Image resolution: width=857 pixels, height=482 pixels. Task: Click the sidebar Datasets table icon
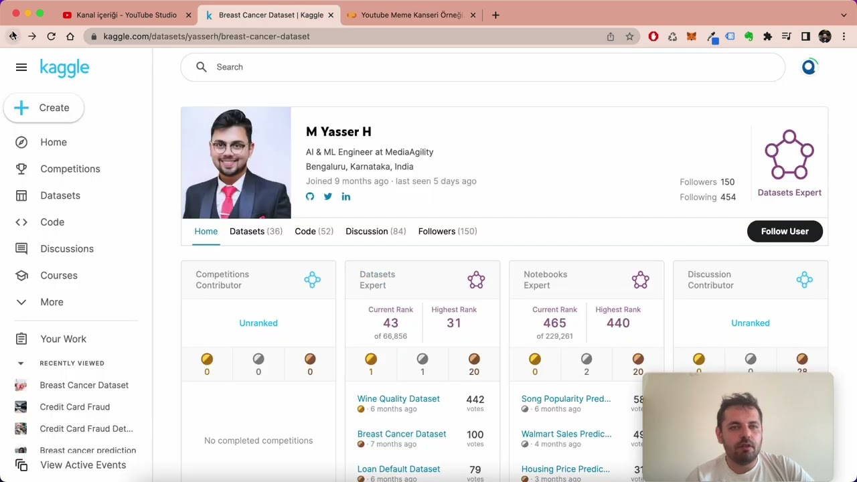21,195
